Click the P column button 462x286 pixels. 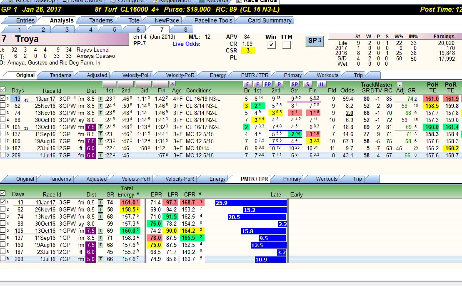[279, 84]
